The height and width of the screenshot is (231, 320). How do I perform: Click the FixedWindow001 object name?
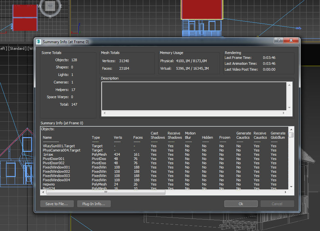pyautogui.click(x=56, y=167)
